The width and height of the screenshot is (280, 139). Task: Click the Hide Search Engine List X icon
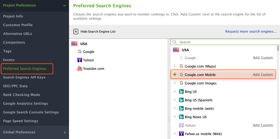(76, 32)
